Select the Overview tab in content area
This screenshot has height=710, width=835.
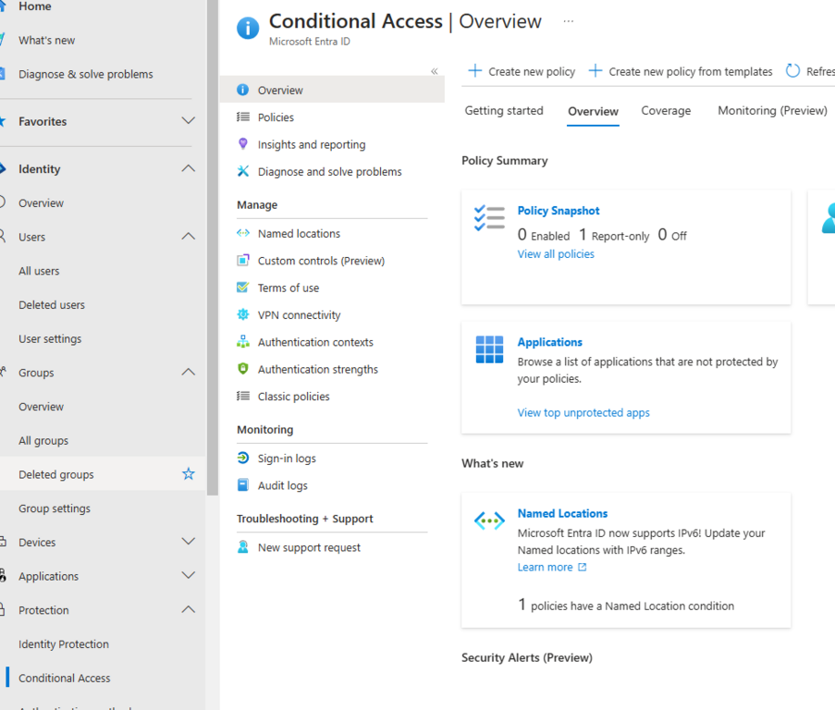coord(593,111)
